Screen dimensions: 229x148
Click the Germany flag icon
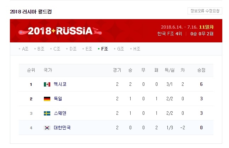[x=47, y=99]
